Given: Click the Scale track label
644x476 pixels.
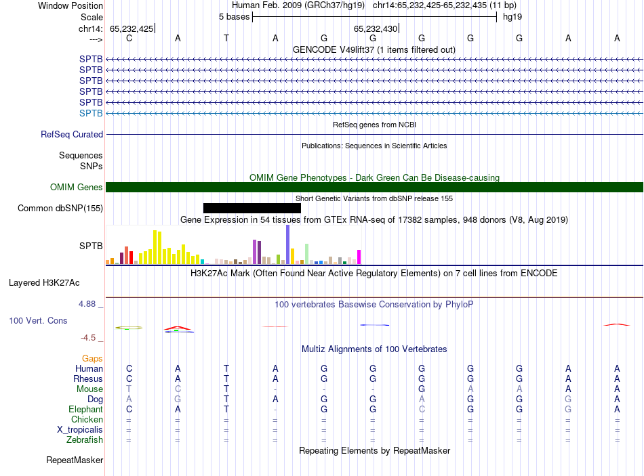Looking at the screenshot, I should point(92,17).
